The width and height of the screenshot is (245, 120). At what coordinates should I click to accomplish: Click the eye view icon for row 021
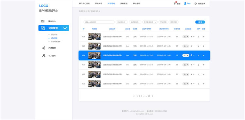(204, 84)
